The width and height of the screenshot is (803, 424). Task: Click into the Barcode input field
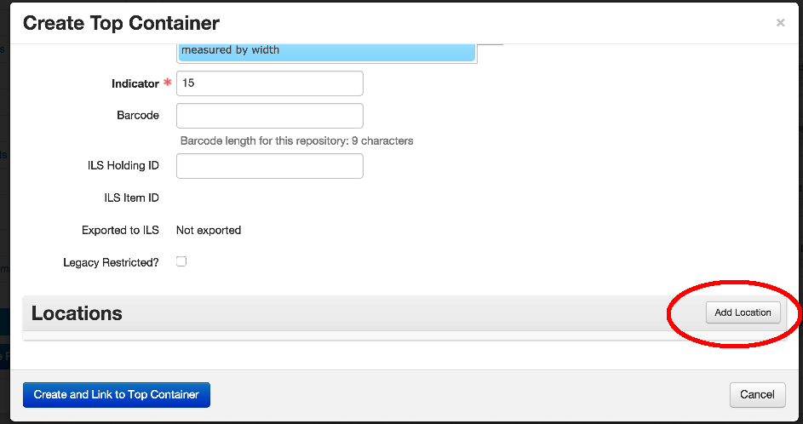[x=269, y=116]
